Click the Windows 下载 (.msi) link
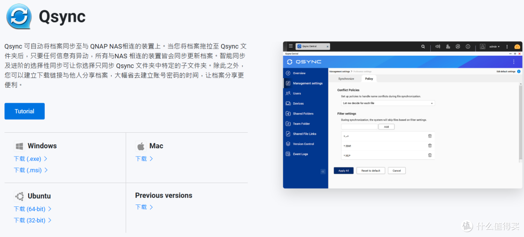 pyautogui.click(x=31, y=170)
